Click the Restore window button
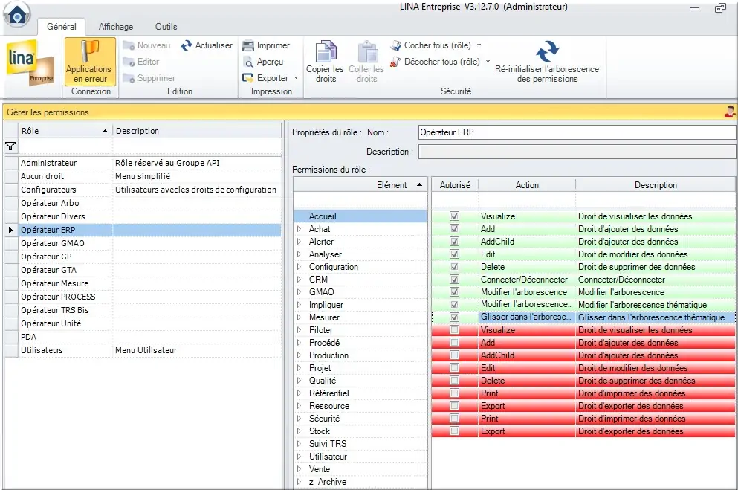The image size is (738, 490). 720,8
